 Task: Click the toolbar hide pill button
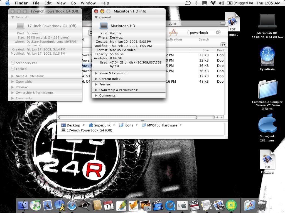point(223,23)
